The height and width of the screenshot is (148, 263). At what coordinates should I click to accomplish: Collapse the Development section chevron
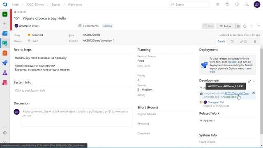click(254, 81)
